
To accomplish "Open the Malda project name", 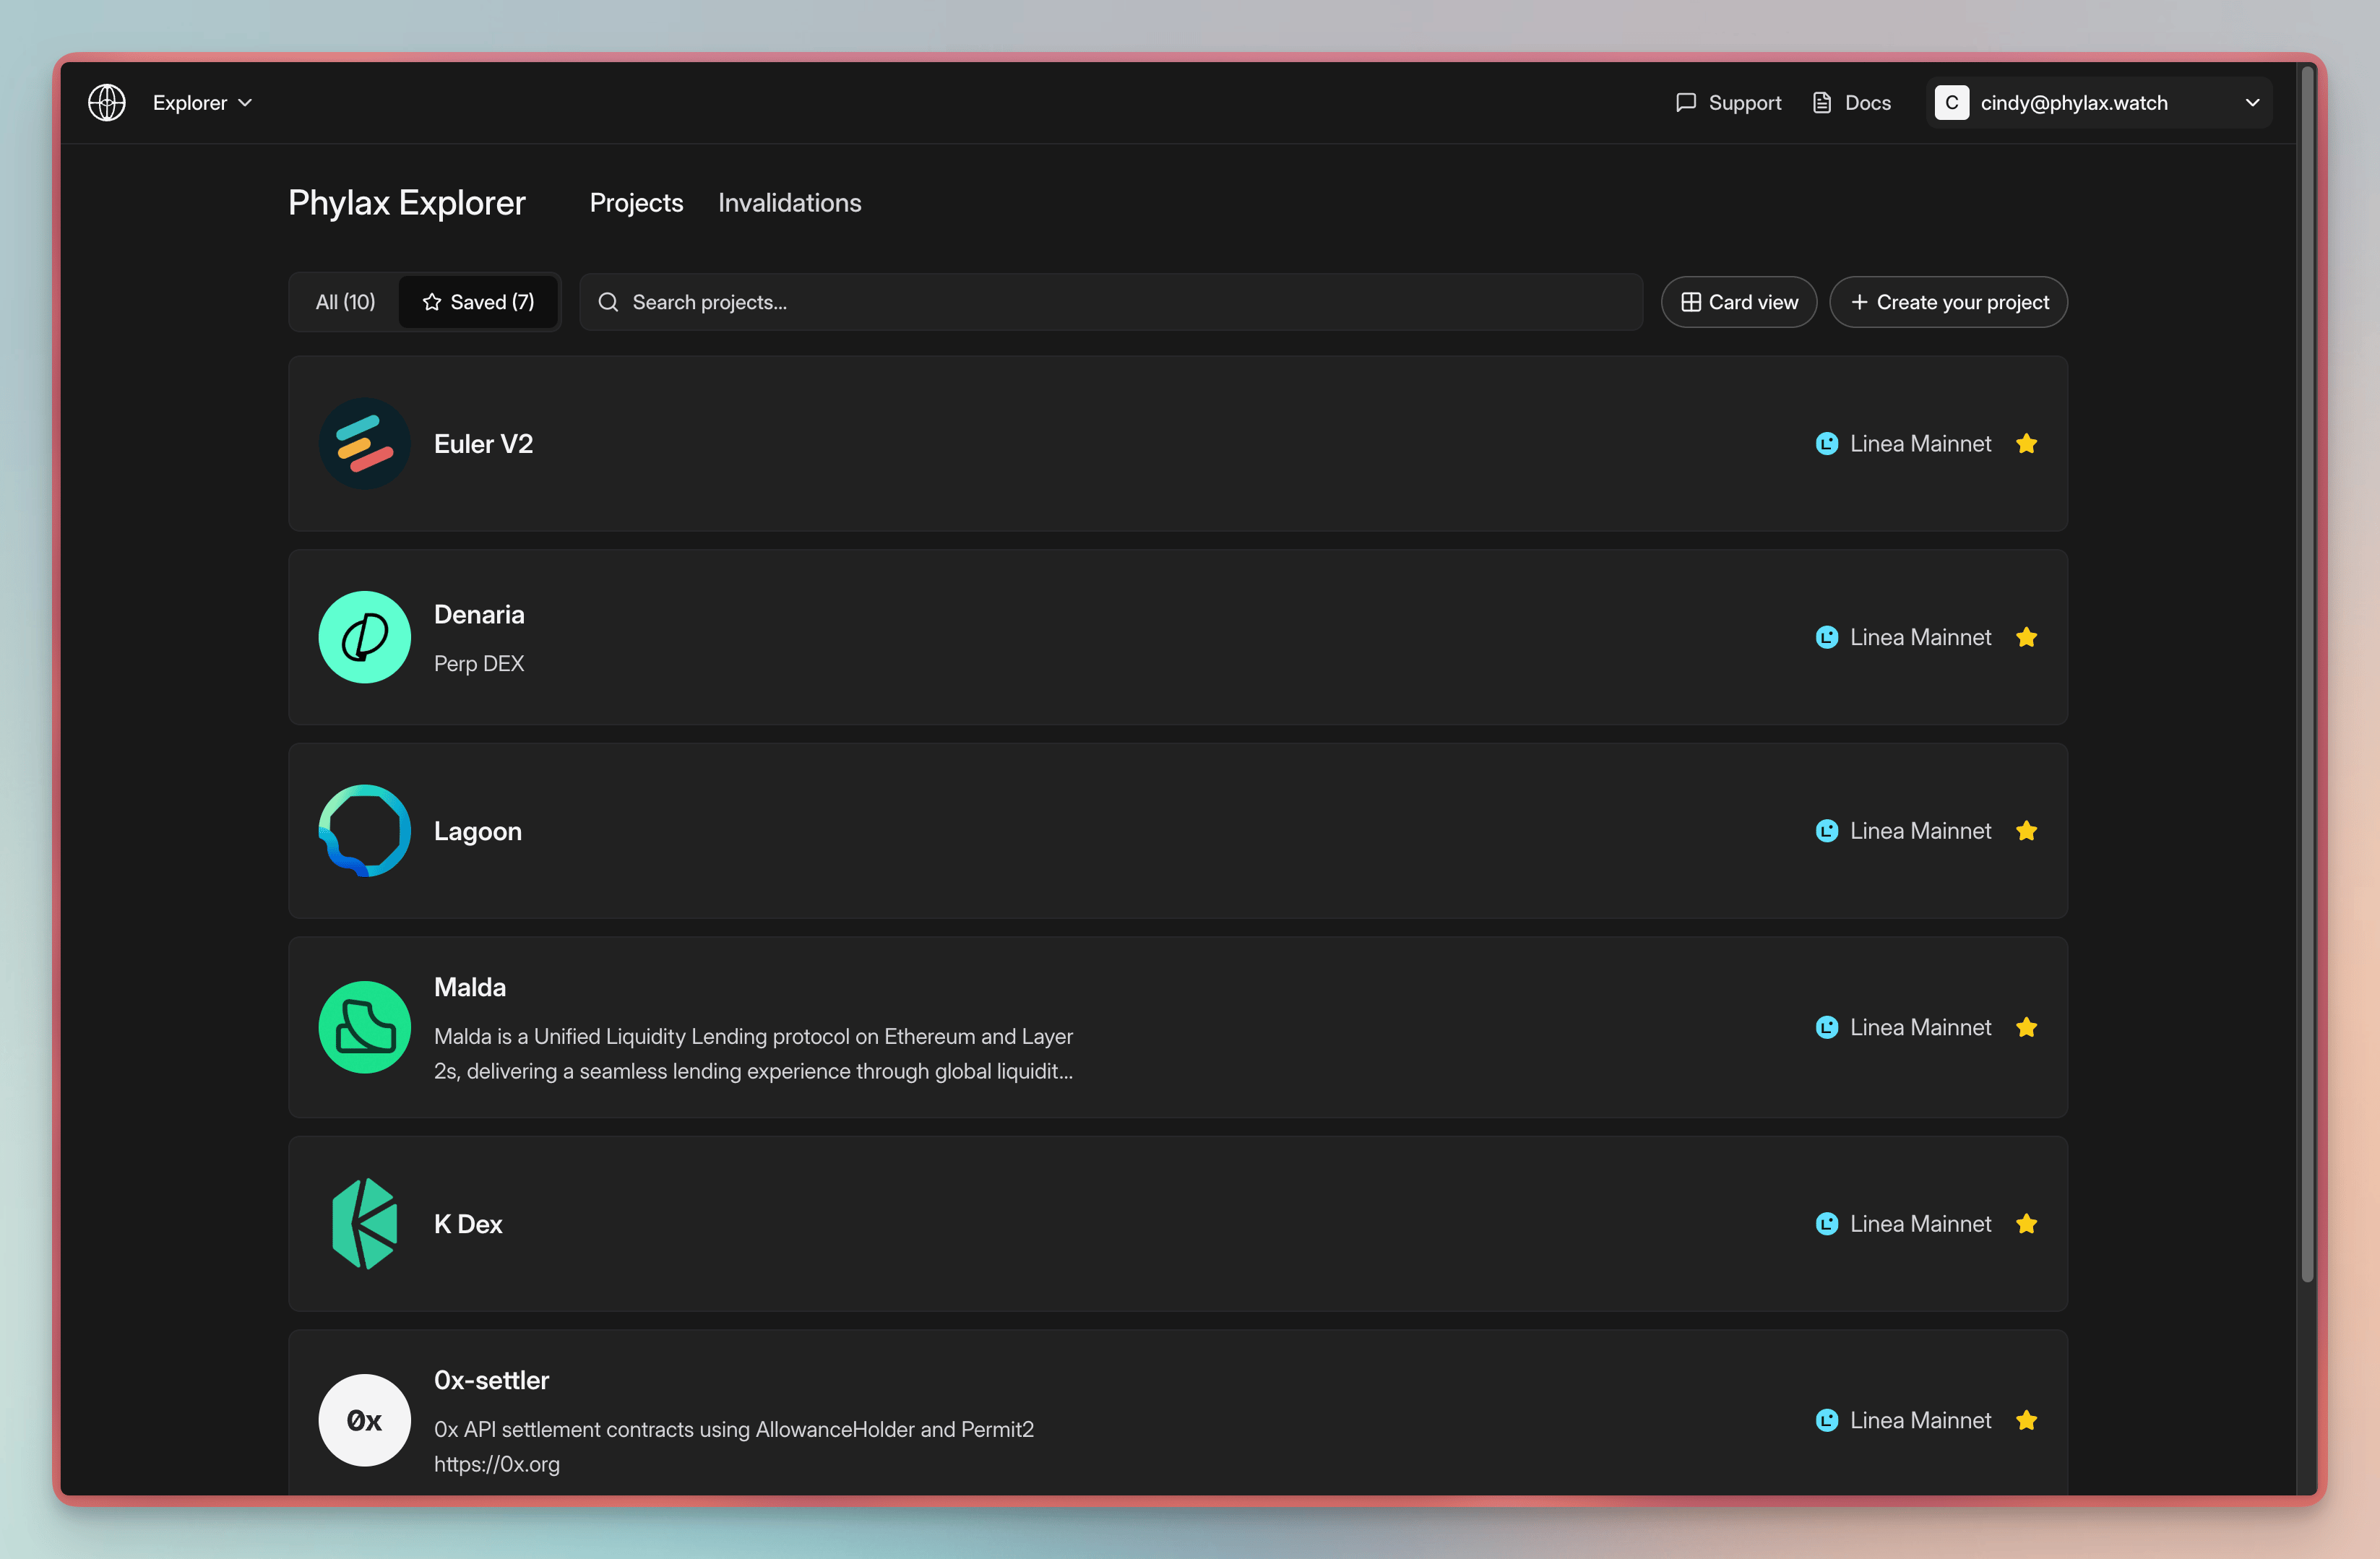I will coord(469,987).
